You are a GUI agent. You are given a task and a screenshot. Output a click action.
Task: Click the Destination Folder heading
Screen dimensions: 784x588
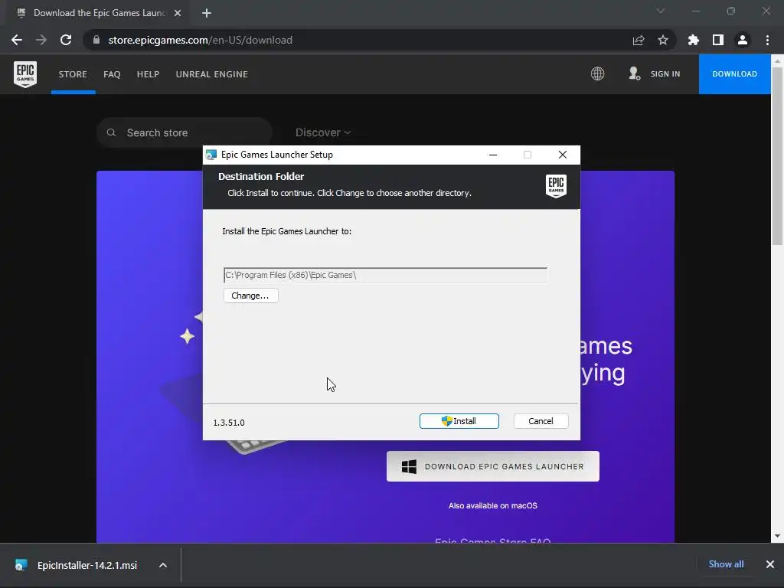click(x=261, y=177)
